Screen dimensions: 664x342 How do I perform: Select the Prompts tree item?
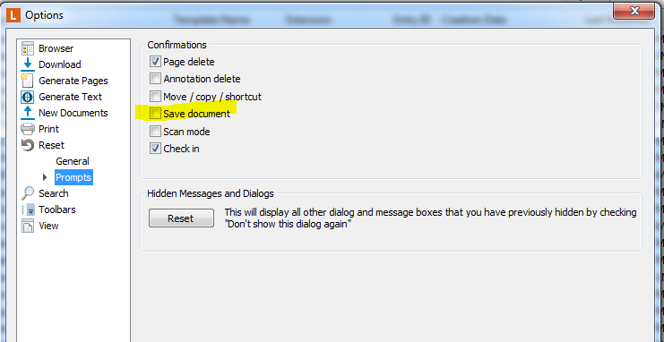pyautogui.click(x=73, y=177)
